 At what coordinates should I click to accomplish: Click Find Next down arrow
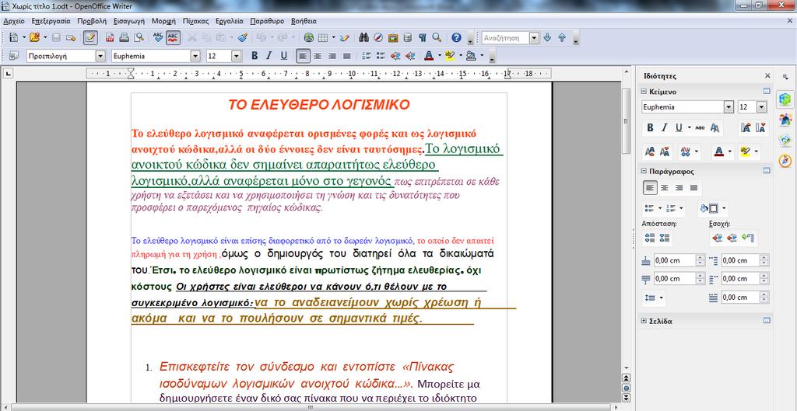(x=547, y=37)
